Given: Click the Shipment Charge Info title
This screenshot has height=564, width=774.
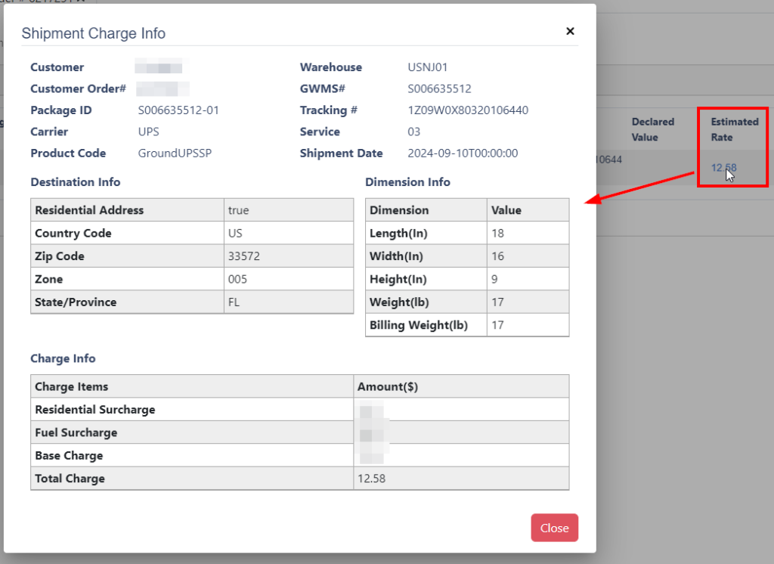Looking at the screenshot, I should click(93, 33).
